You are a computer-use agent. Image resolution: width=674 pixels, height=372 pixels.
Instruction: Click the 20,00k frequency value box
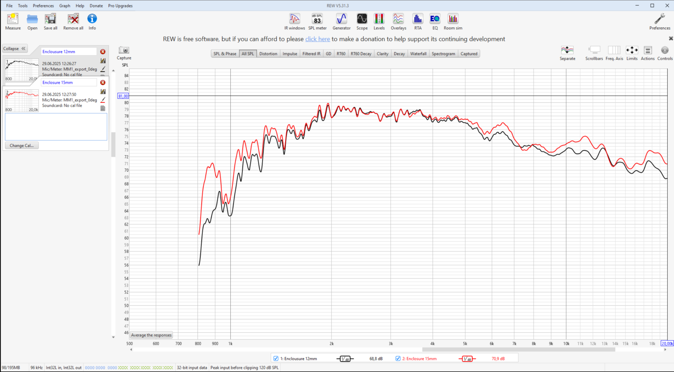667,343
